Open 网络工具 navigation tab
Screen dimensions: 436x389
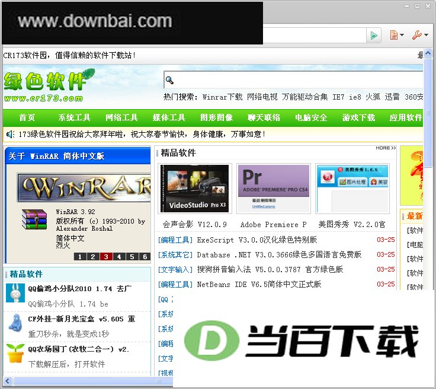click(x=122, y=117)
